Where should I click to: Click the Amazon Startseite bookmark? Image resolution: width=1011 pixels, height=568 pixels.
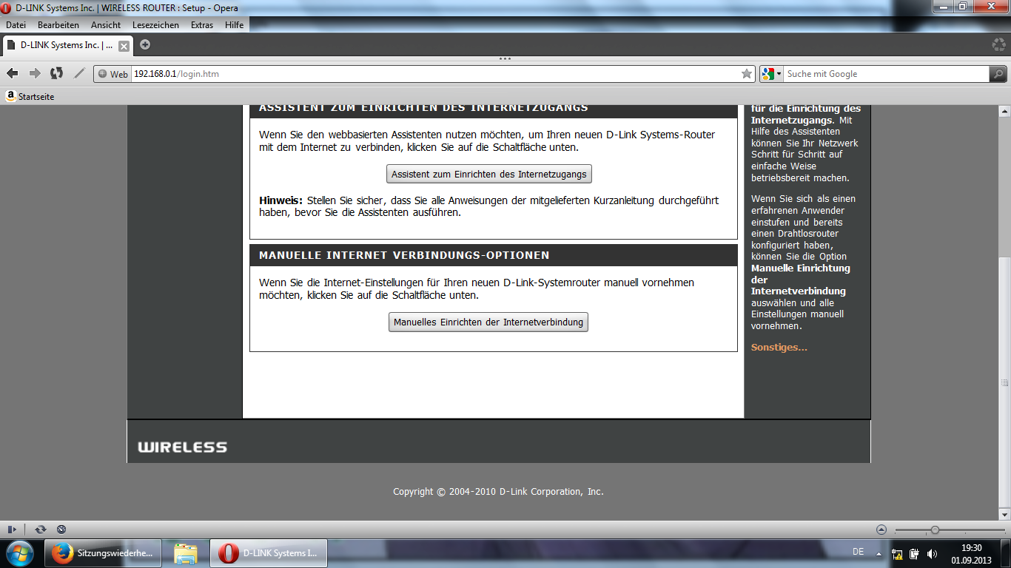click(30, 96)
